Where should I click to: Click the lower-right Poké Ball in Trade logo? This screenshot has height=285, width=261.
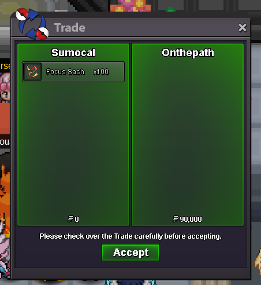(x=42, y=33)
